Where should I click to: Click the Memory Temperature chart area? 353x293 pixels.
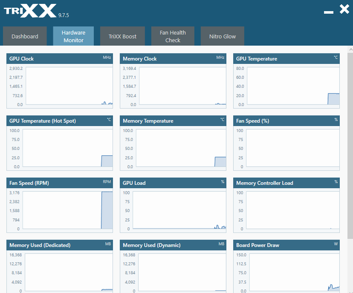point(181,148)
